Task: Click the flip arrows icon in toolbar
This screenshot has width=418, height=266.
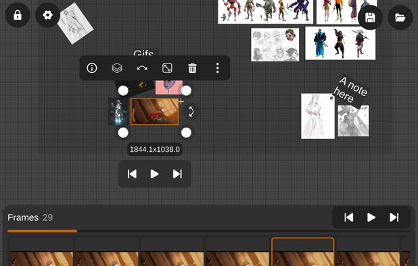Action: (x=142, y=68)
